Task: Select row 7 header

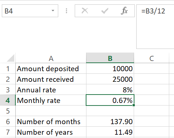Action: 8,132
